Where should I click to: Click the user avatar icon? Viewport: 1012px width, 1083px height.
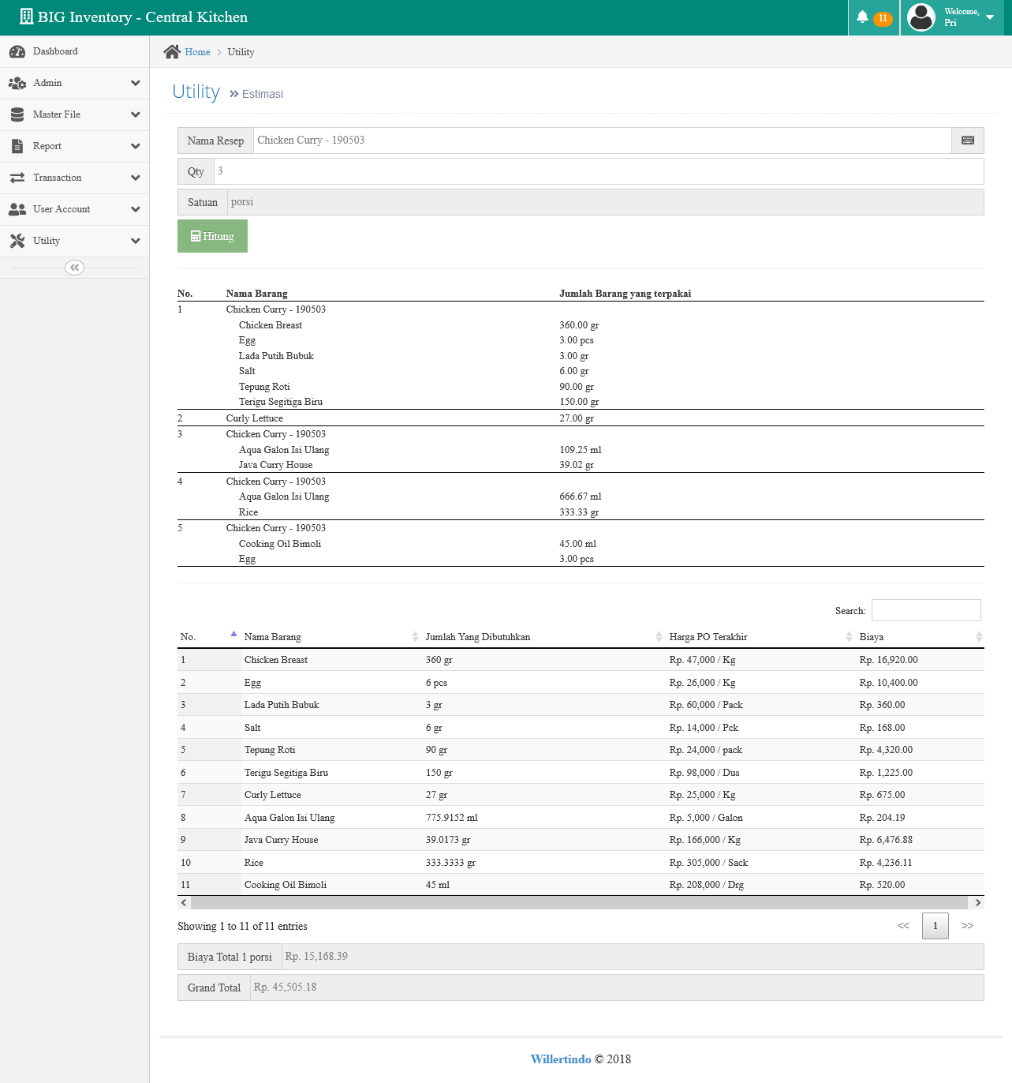(921, 17)
